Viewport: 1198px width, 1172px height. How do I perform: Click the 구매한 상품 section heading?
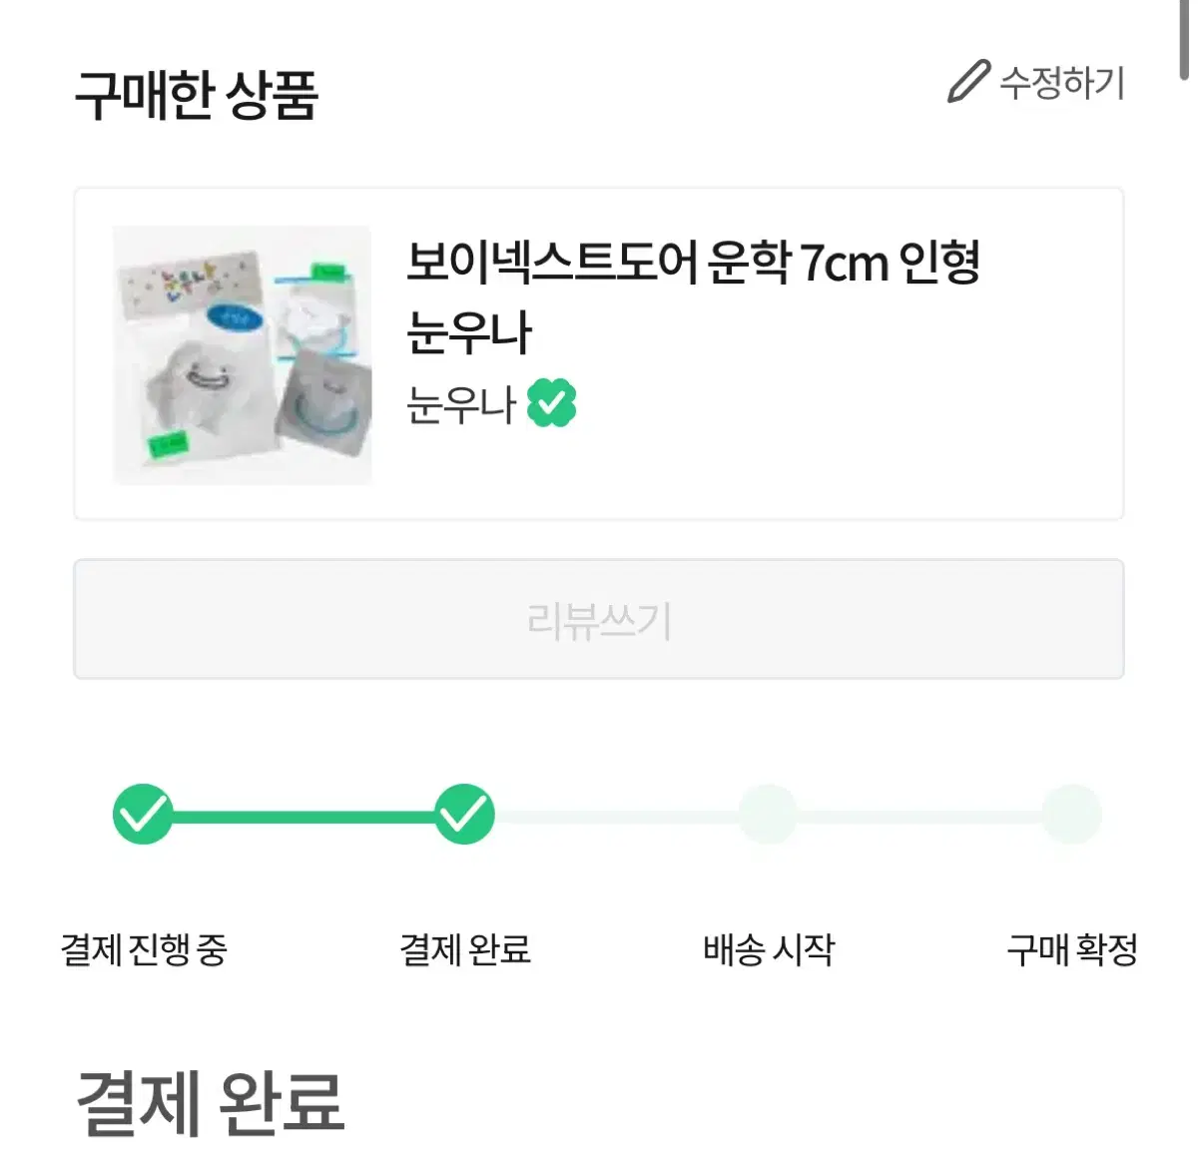pos(197,96)
